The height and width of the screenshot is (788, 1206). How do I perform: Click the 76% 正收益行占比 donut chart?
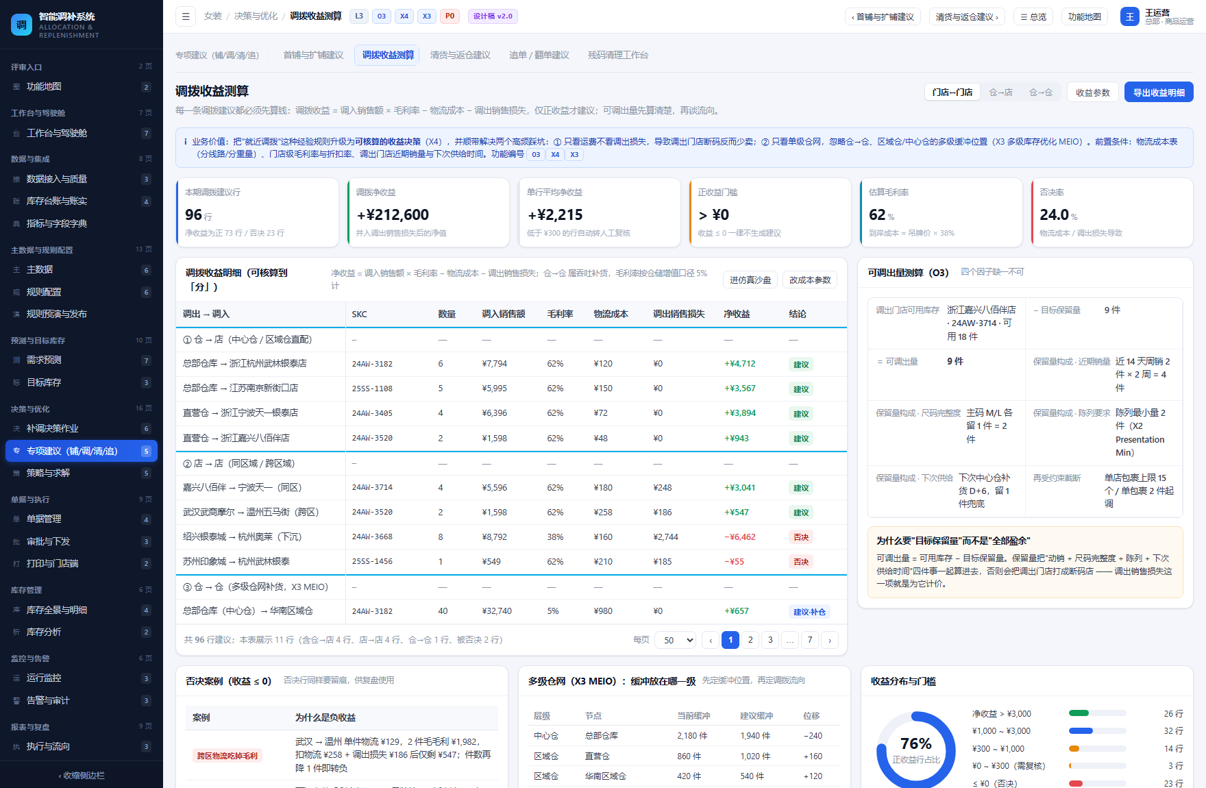point(916,750)
